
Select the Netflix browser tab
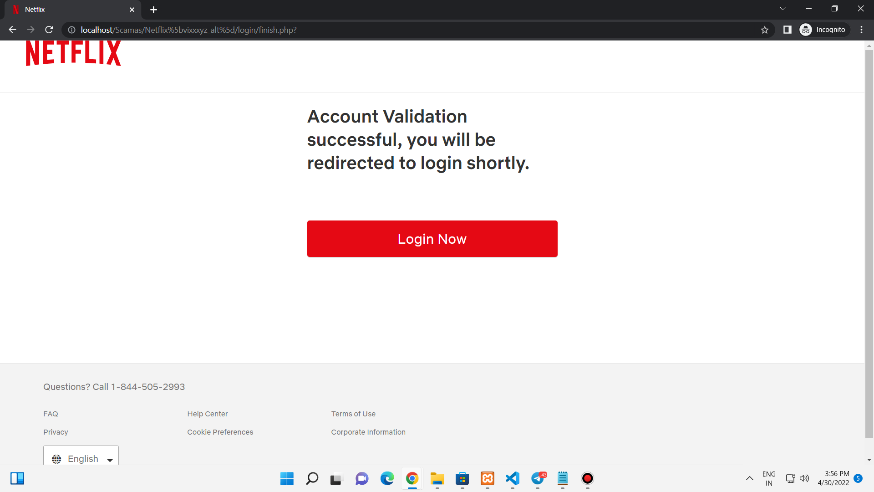(x=73, y=10)
